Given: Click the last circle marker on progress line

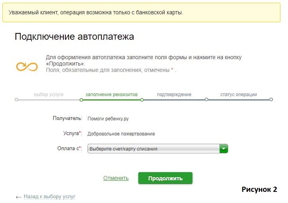Looking at the screenshot, I should coord(271,100).
